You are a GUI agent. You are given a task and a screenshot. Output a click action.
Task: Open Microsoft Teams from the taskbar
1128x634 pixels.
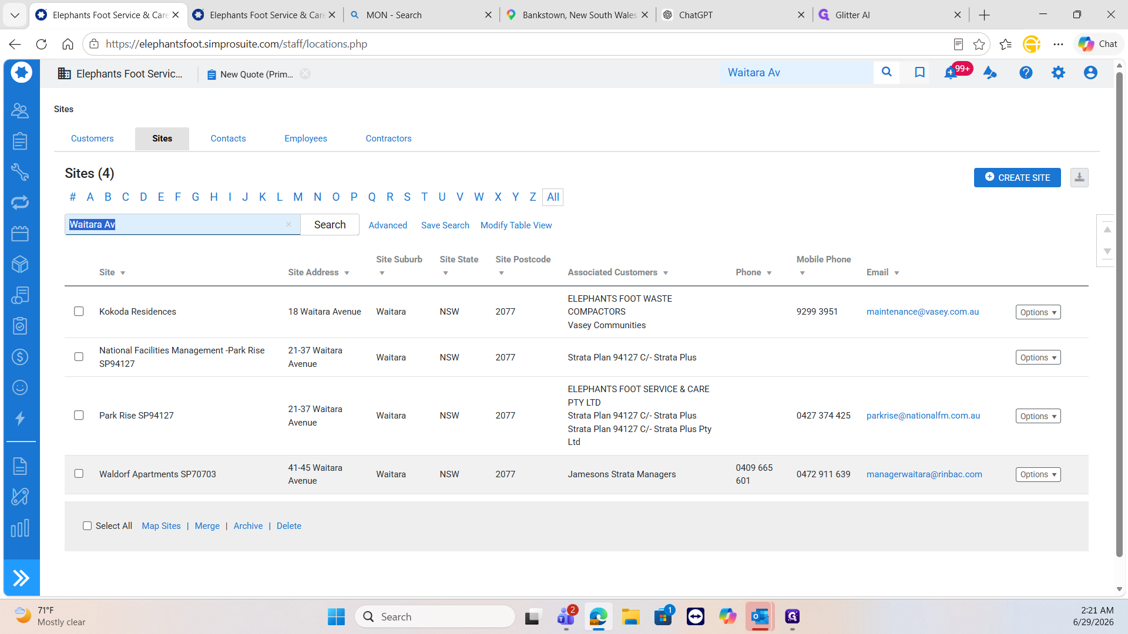(566, 617)
